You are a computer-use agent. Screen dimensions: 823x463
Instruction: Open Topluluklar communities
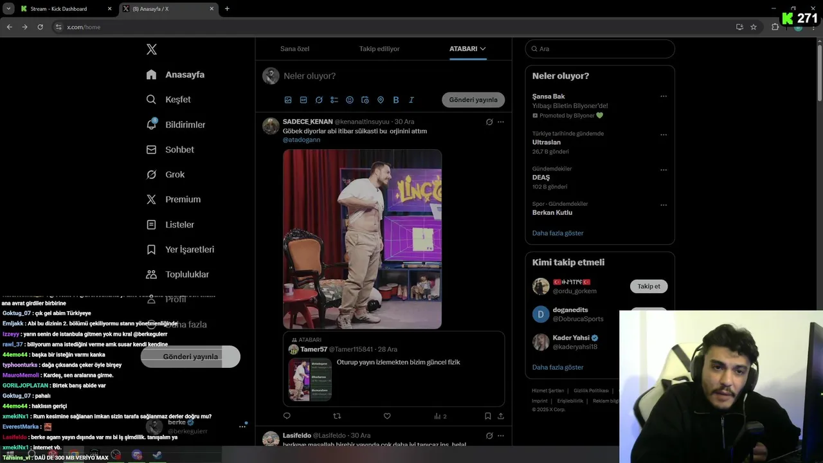coord(177,275)
